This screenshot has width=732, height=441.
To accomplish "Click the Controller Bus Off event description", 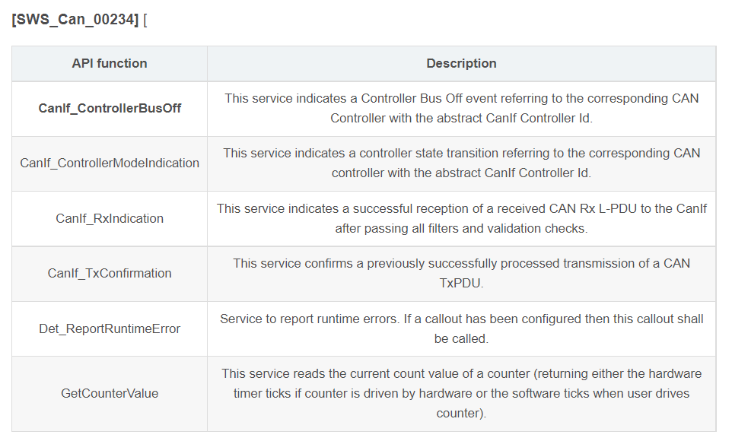I will [x=461, y=109].
